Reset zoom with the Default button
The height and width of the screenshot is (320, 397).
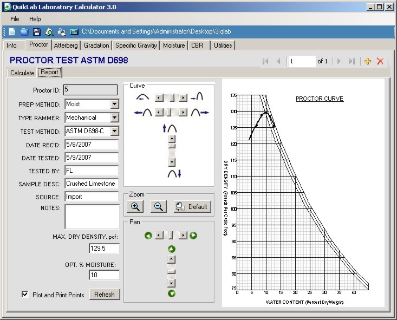click(192, 207)
